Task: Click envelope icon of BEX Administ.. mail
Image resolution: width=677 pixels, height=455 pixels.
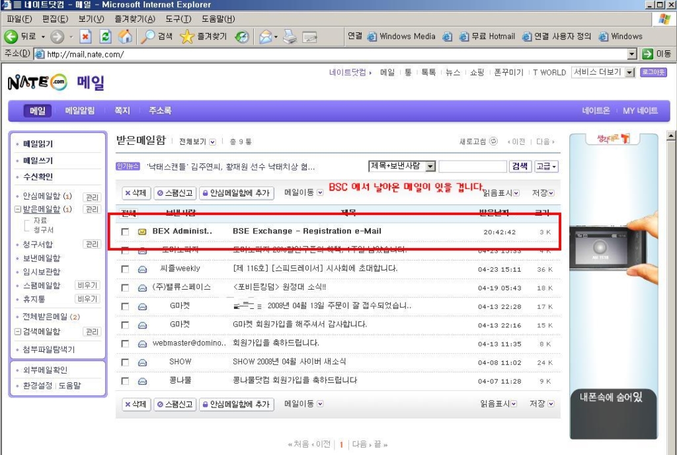Action: [142, 232]
